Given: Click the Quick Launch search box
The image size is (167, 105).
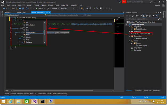Looking at the screenshot, I should coord(139,2).
